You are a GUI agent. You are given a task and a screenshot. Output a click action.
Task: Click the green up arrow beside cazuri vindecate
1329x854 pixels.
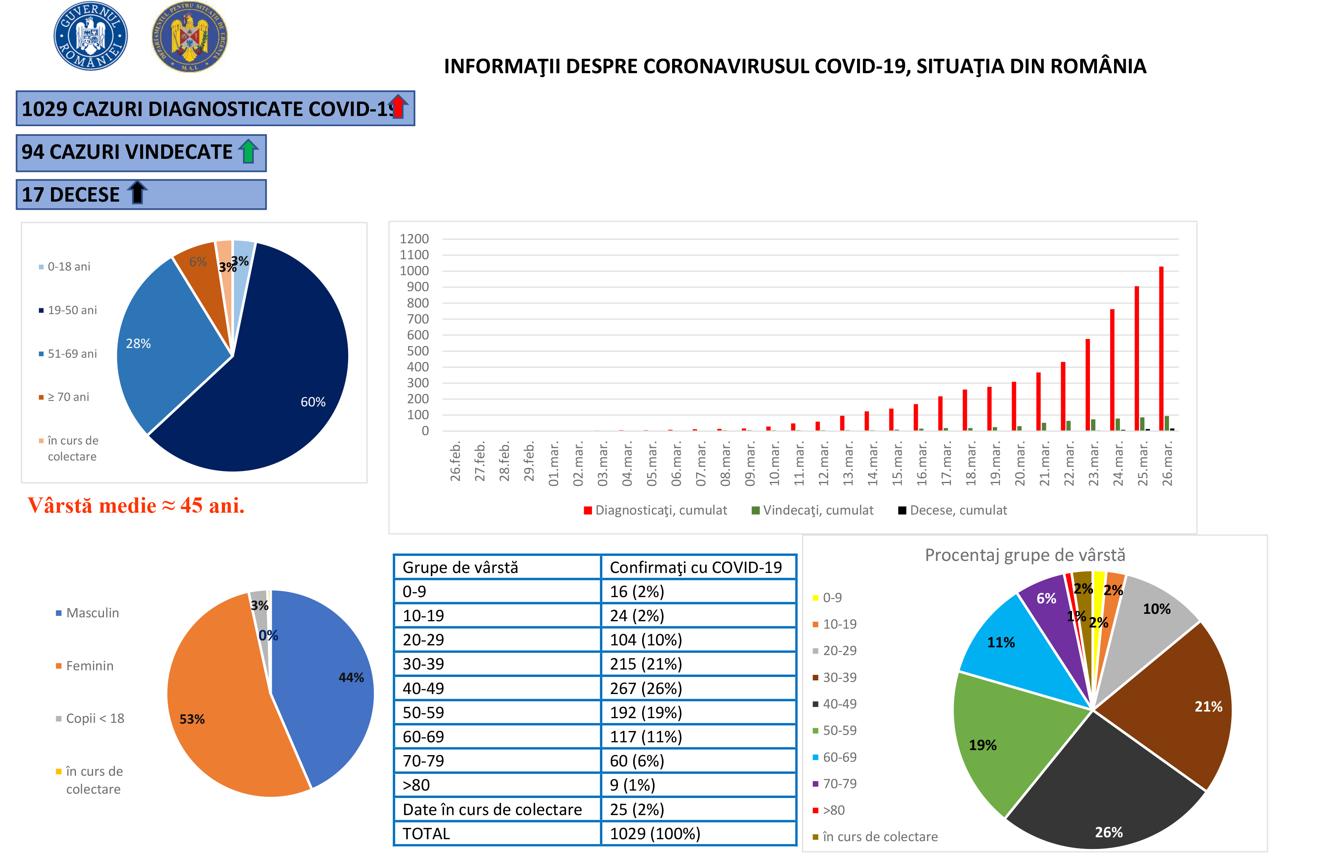248,151
